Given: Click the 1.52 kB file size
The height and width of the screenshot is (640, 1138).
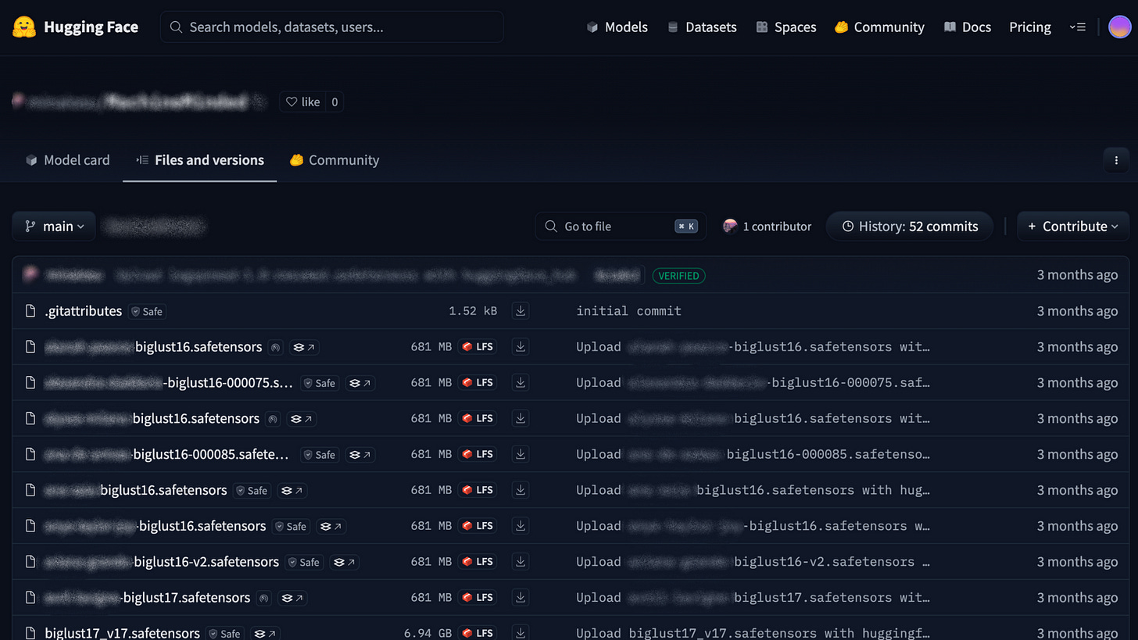Looking at the screenshot, I should point(473,311).
